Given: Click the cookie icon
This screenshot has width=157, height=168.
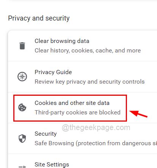Looking at the screenshot, I should pyautogui.click(x=22, y=107).
